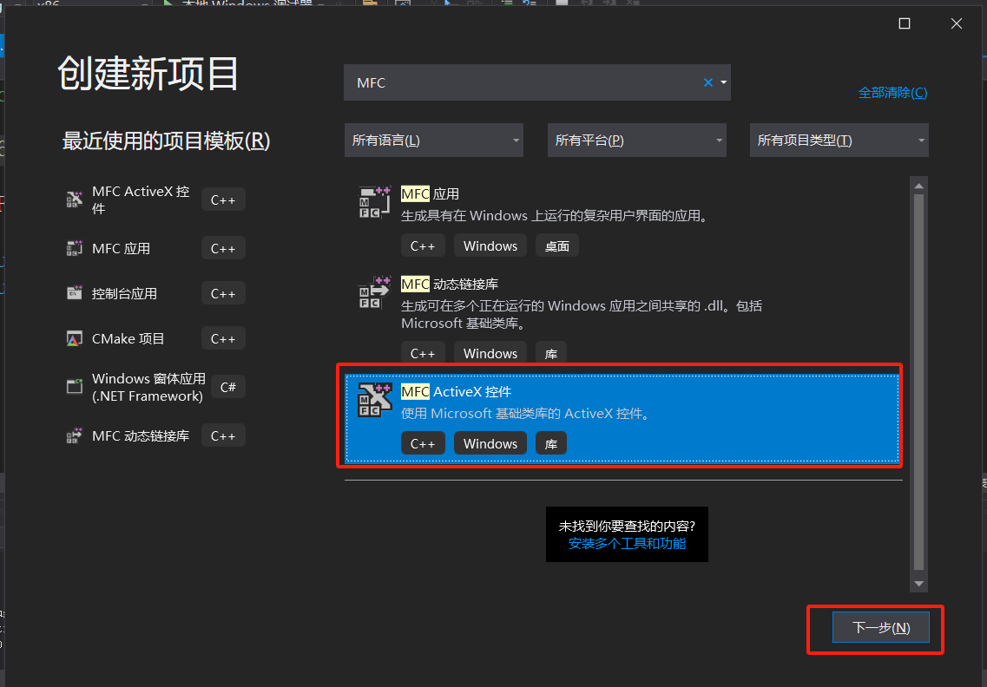The width and height of the screenshot is (987, 687).
Task: Choose the MFC ActiveX 控件 template title in results
Action: click(457, 391)
